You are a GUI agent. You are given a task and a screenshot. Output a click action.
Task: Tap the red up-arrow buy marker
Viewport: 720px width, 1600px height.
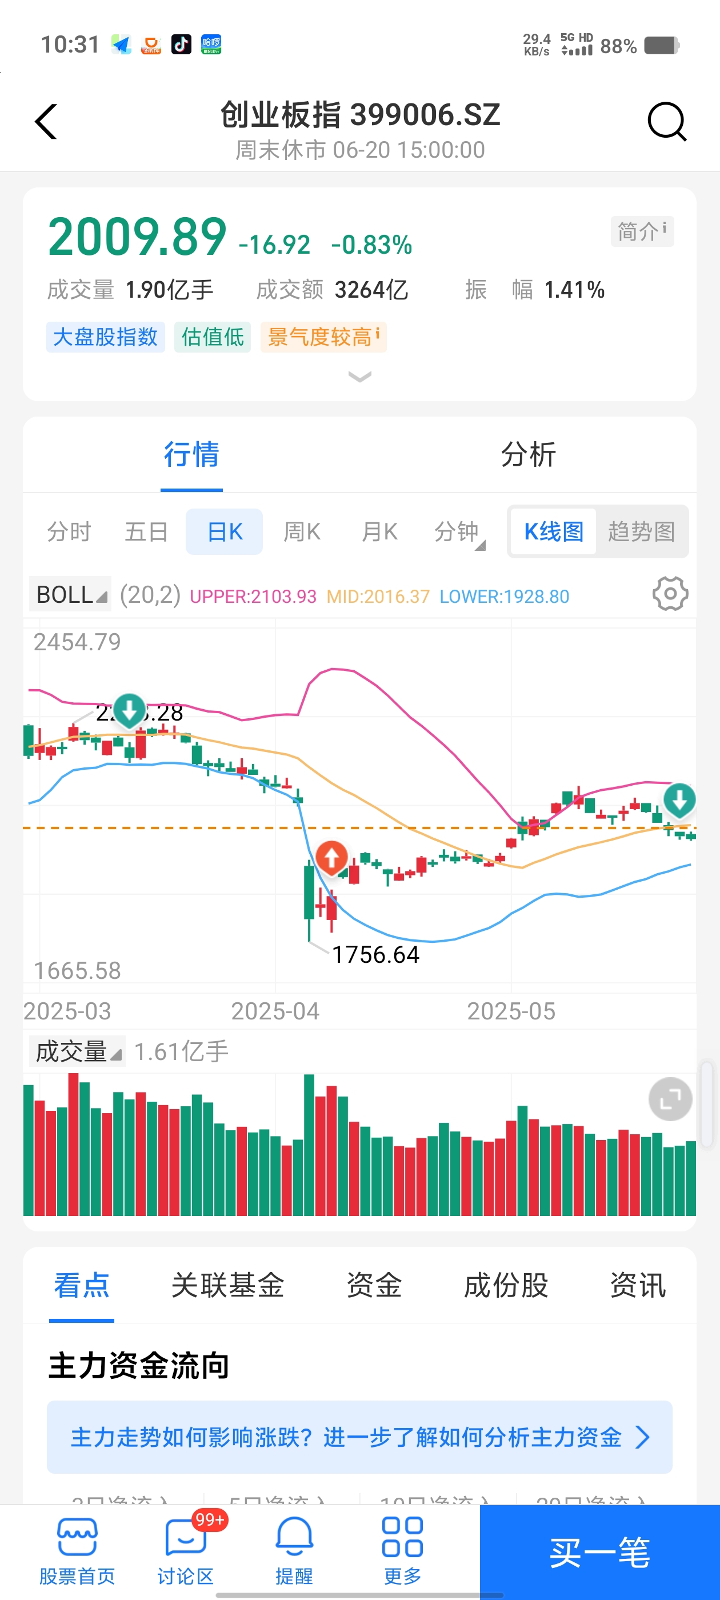(331, 858)
